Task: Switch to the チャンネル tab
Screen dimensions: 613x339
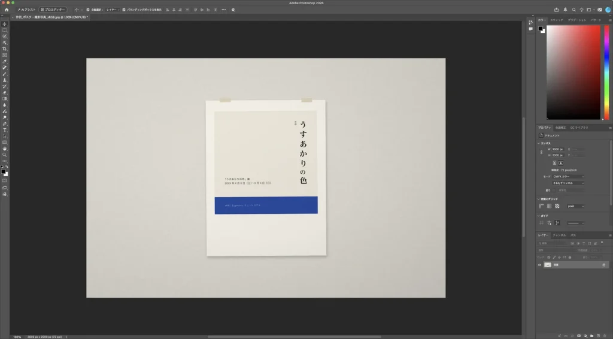Action: pyautogui.click(x=559, y=235)
